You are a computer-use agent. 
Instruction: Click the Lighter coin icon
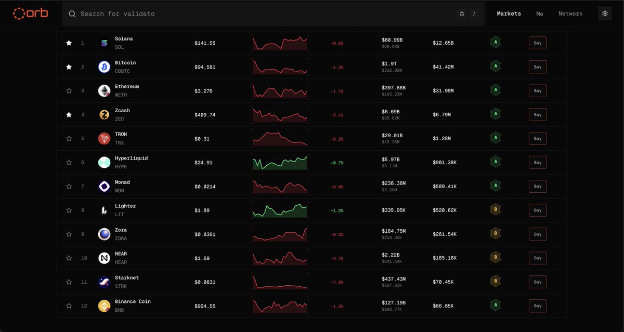104,210
